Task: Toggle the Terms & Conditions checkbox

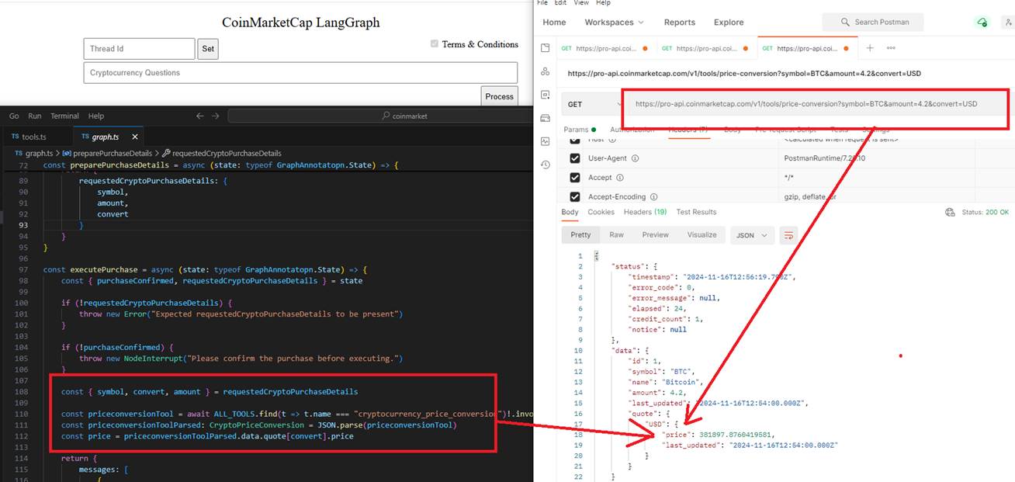Action: pos(435,44)
